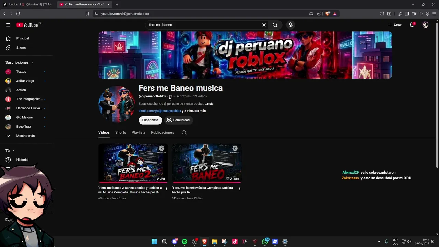The height and width of the screenshot is (247, 439).
Task: Open the media control music note icon
Action: click(x=400, y=14)
